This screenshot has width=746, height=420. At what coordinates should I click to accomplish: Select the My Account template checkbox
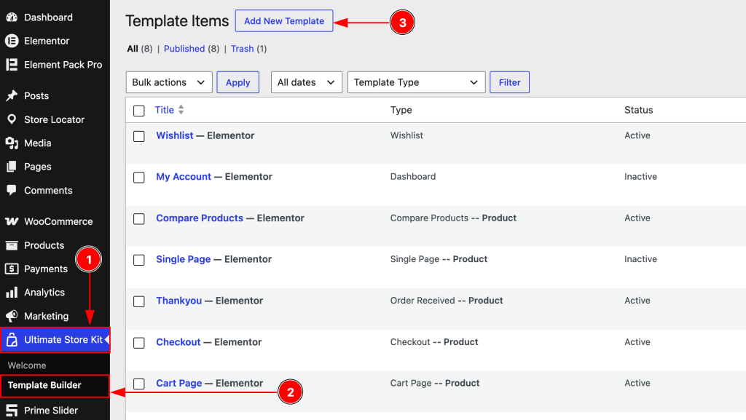(139, 178)
